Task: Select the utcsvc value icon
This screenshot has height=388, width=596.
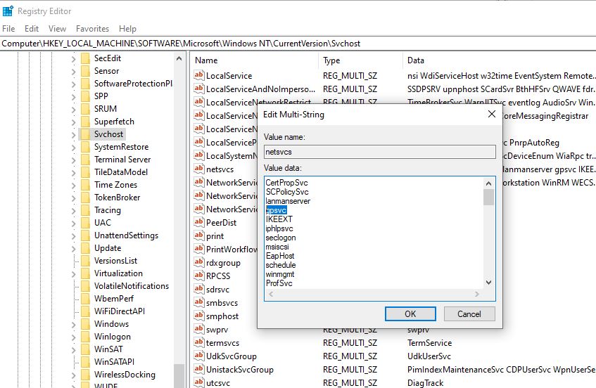Action: pyautogui.click(x=199, y=382)
